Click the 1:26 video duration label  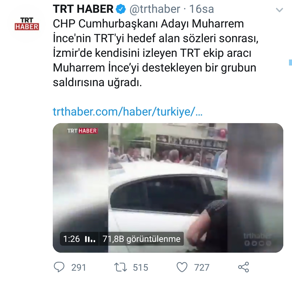72,239
